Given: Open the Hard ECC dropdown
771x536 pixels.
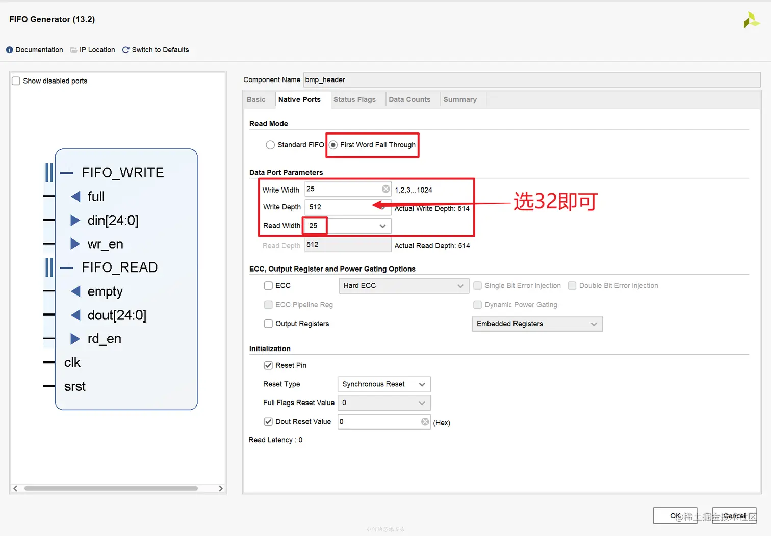Looking at the screenshot, I should [x=404, y=286].
